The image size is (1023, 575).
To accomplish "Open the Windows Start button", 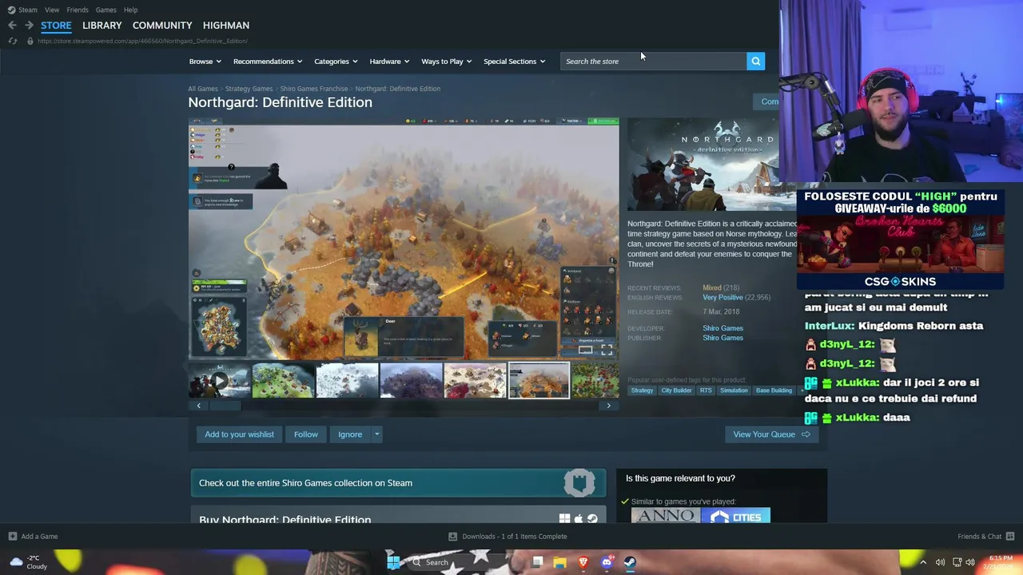I will point(393,562).
